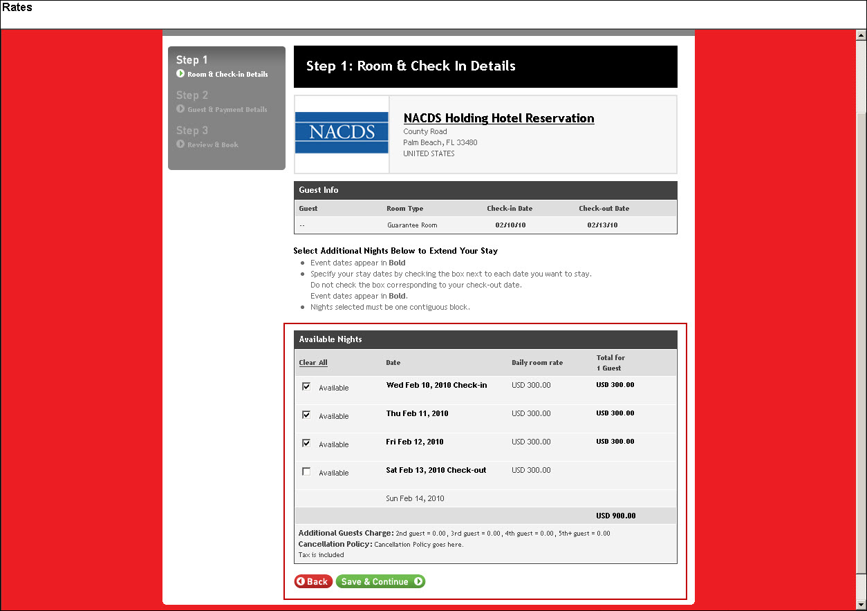Click the arrow icon beside Review & Book
The height and width of the screenshot is (611, 867).
(180, 144)
